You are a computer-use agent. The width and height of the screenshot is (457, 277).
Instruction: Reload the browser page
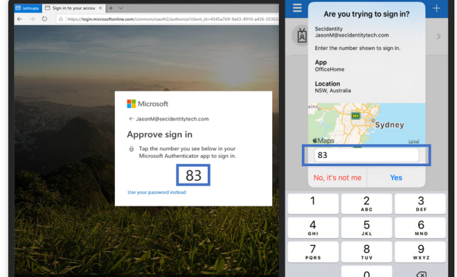(x=44, y=19)
